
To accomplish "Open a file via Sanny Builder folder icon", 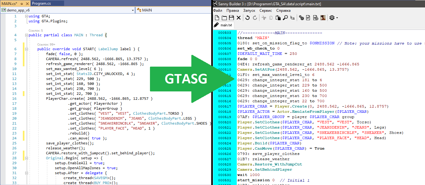I will click(224, 18).
